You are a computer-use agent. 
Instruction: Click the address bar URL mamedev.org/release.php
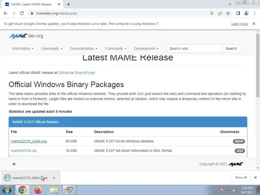point(56,13)
